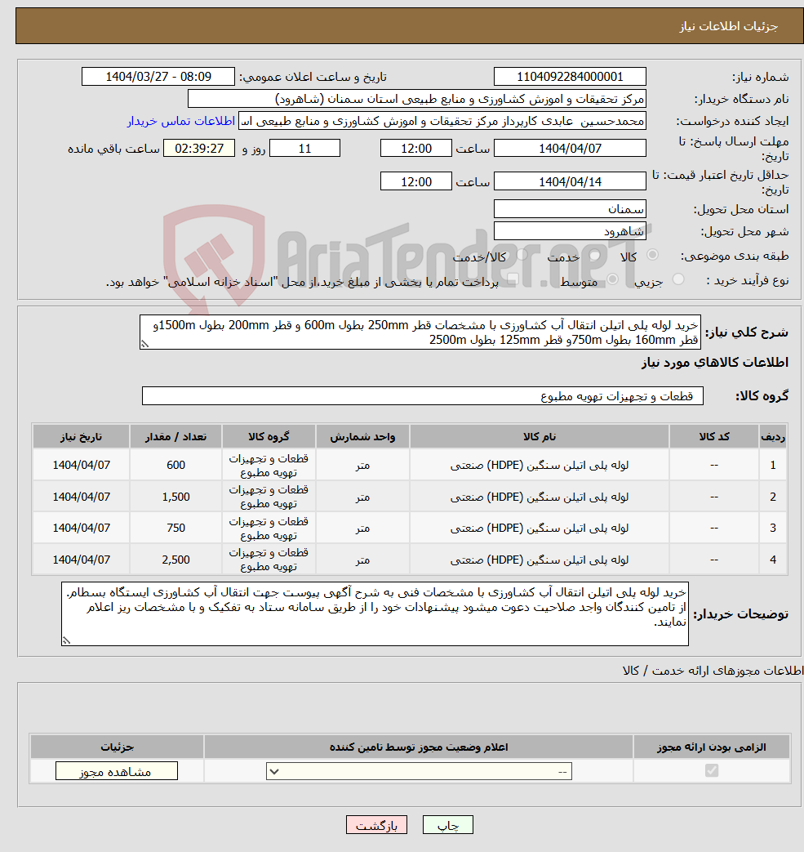Click the اطلاعات کالاهای مورد نیاز section heading
The image size is (804, 852).
(x=714, y=363)
